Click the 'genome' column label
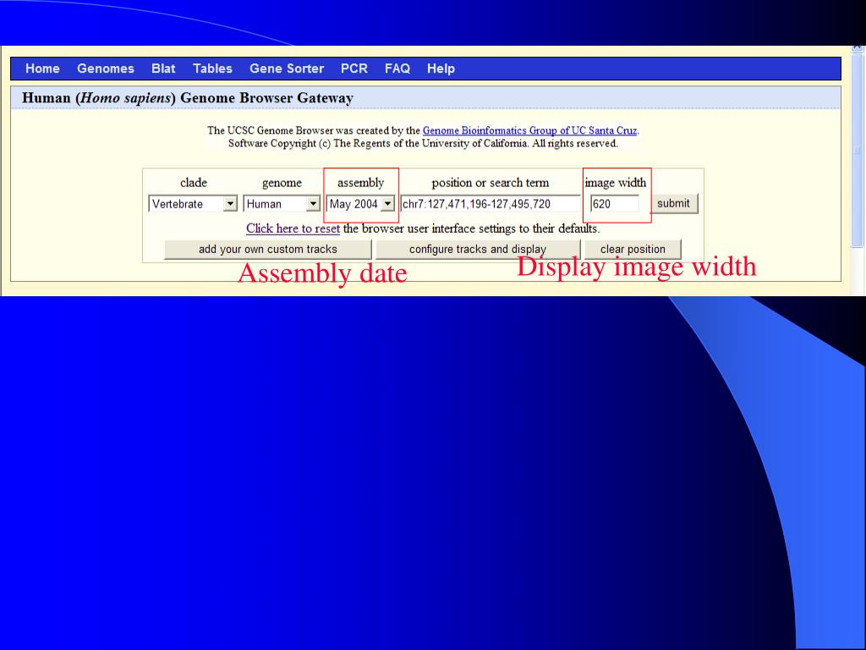This screenshot has height=650, width=866. click(282, 183)
